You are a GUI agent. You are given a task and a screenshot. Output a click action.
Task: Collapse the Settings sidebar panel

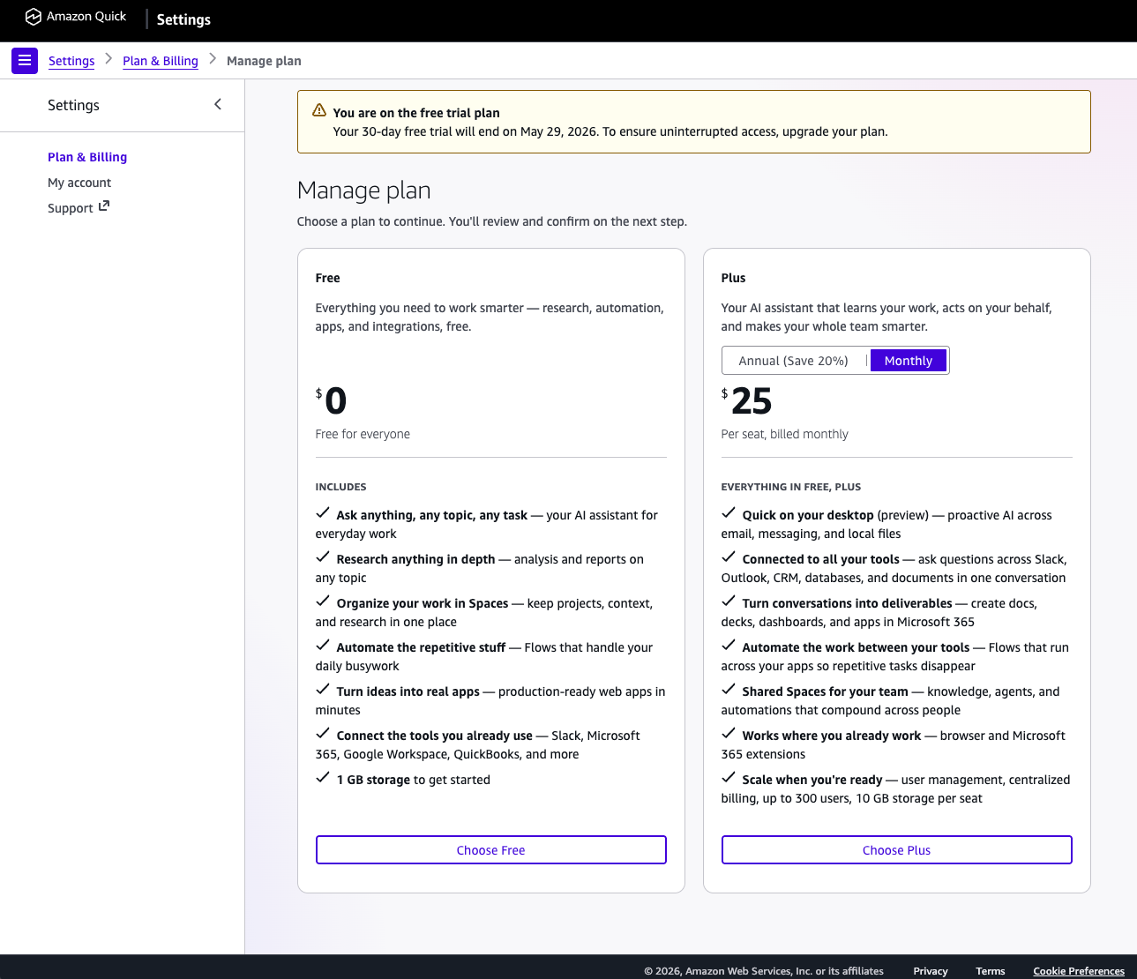(x=218, y=105)
